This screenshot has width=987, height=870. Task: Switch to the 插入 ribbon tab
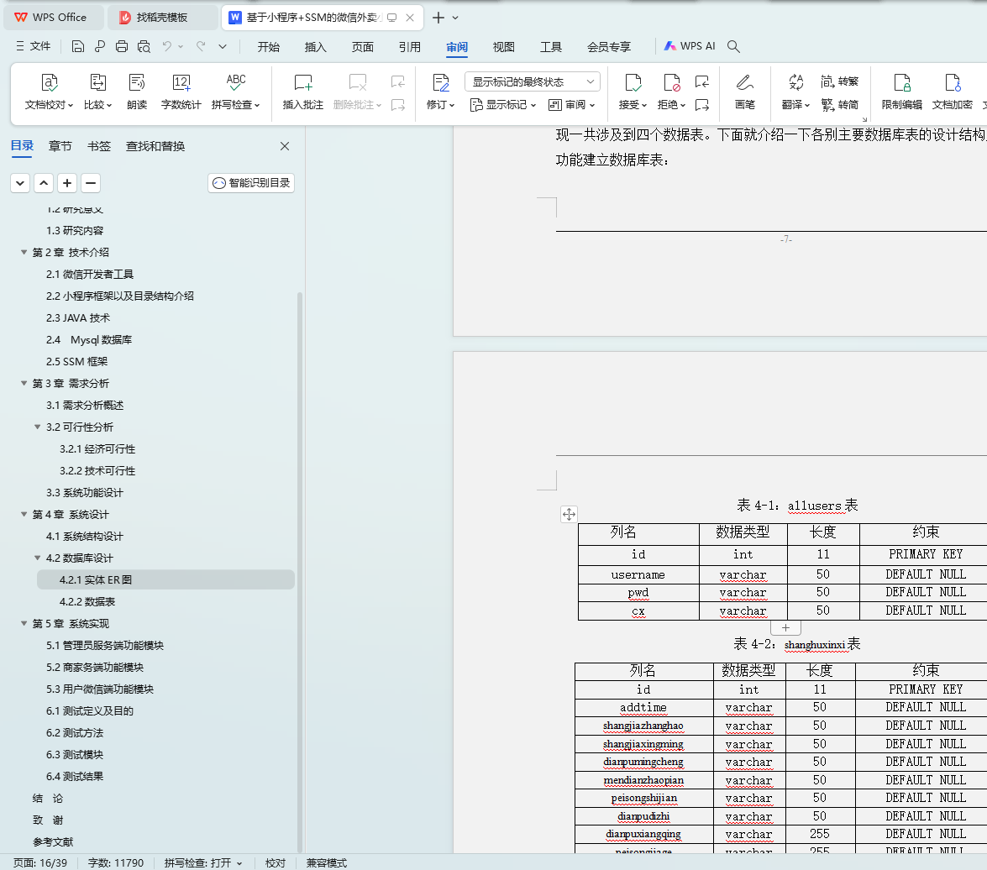tap(315, 46)
